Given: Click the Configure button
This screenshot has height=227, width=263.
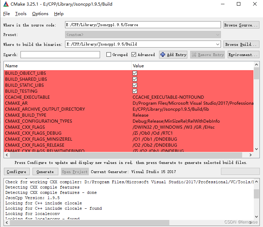Looking at the screenshot, I should point(17,172).
